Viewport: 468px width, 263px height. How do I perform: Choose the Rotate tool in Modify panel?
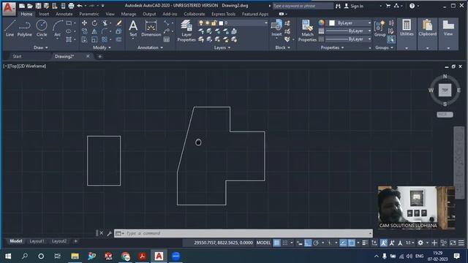[94, 23]
